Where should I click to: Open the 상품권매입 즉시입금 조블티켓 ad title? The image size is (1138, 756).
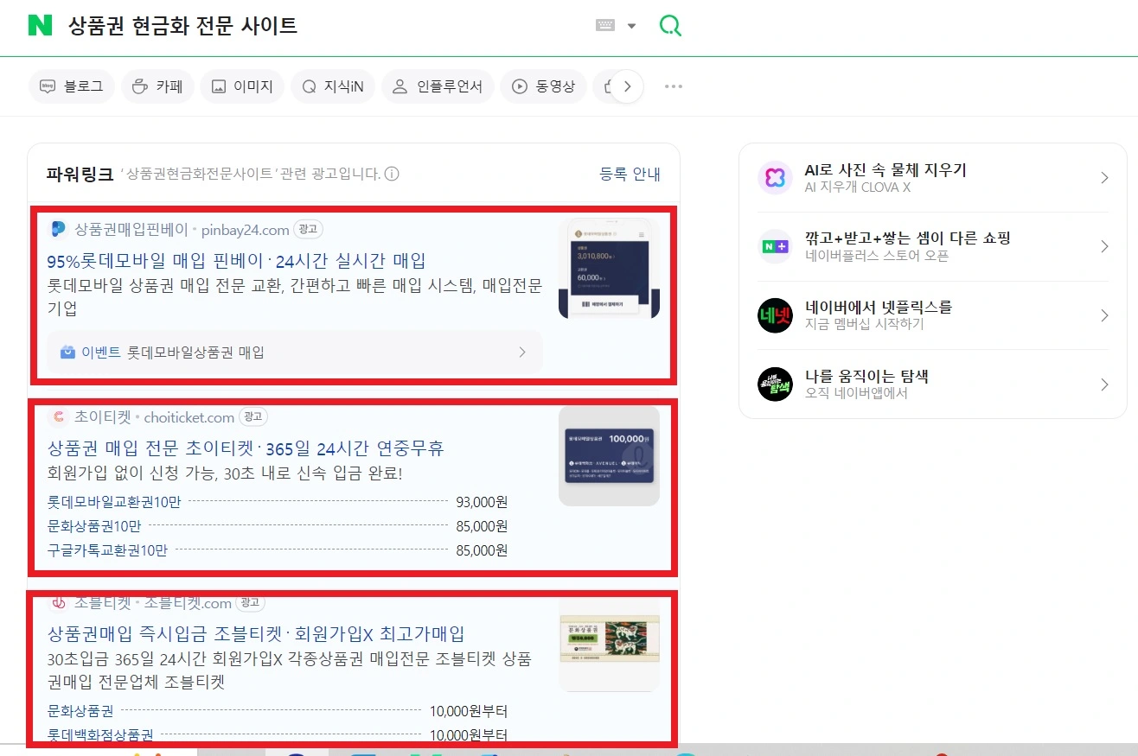pos(256,633)
